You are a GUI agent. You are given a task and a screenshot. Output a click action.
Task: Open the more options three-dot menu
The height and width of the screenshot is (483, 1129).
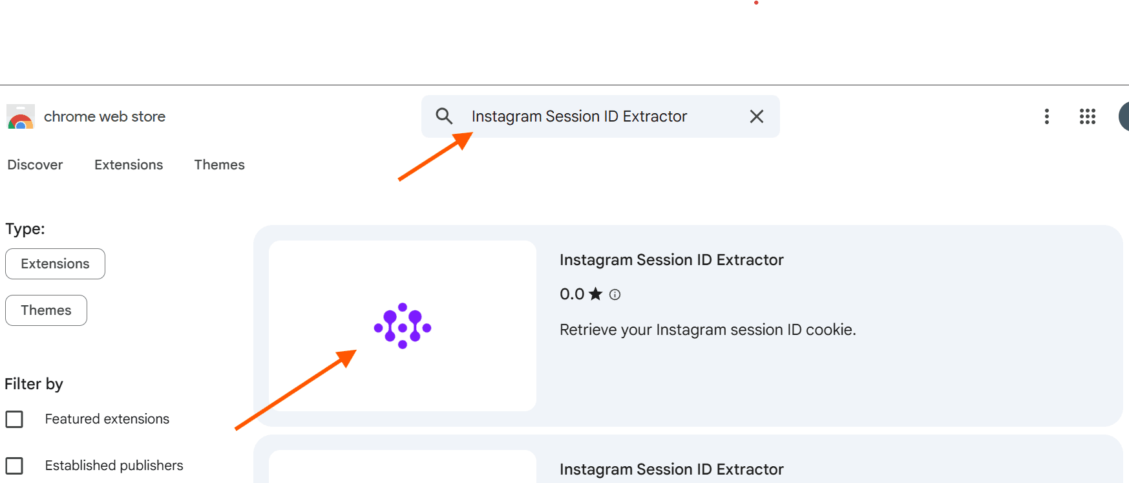point(1047,116)
